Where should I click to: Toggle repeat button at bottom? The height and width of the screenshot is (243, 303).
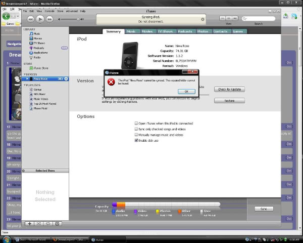click(x=48, y=224)
